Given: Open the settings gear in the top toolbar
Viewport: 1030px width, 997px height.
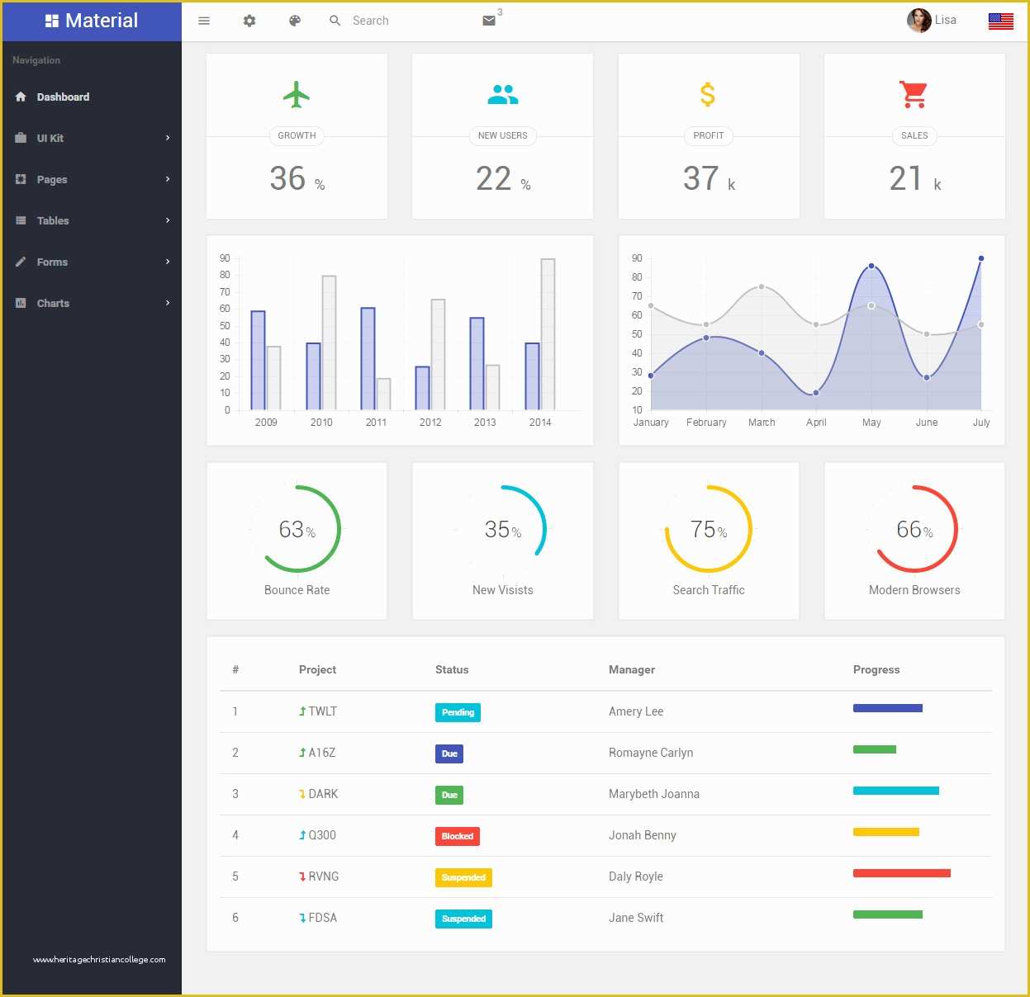Looking at the screenshot, I should 249,21.
